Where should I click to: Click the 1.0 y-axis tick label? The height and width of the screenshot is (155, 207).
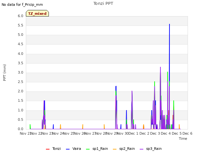21,110
